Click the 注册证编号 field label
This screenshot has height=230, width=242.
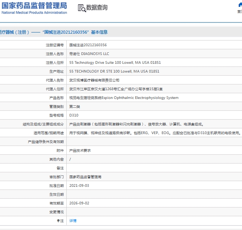[54, 45]
